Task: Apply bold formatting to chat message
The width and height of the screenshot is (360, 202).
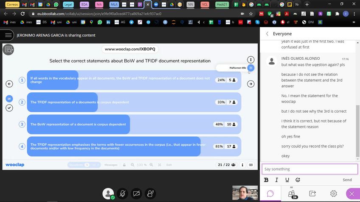Action: [x=266, y=180]
